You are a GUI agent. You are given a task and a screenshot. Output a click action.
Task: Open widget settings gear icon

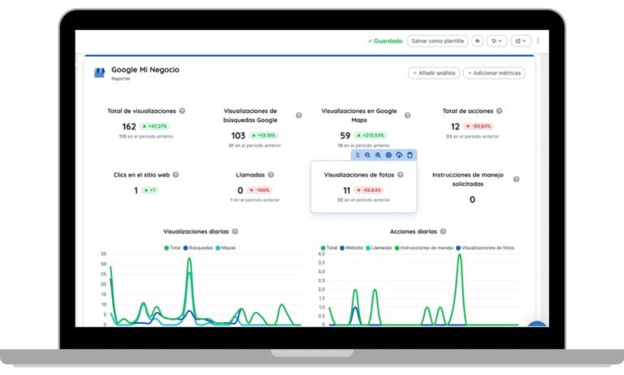(388, 155)
